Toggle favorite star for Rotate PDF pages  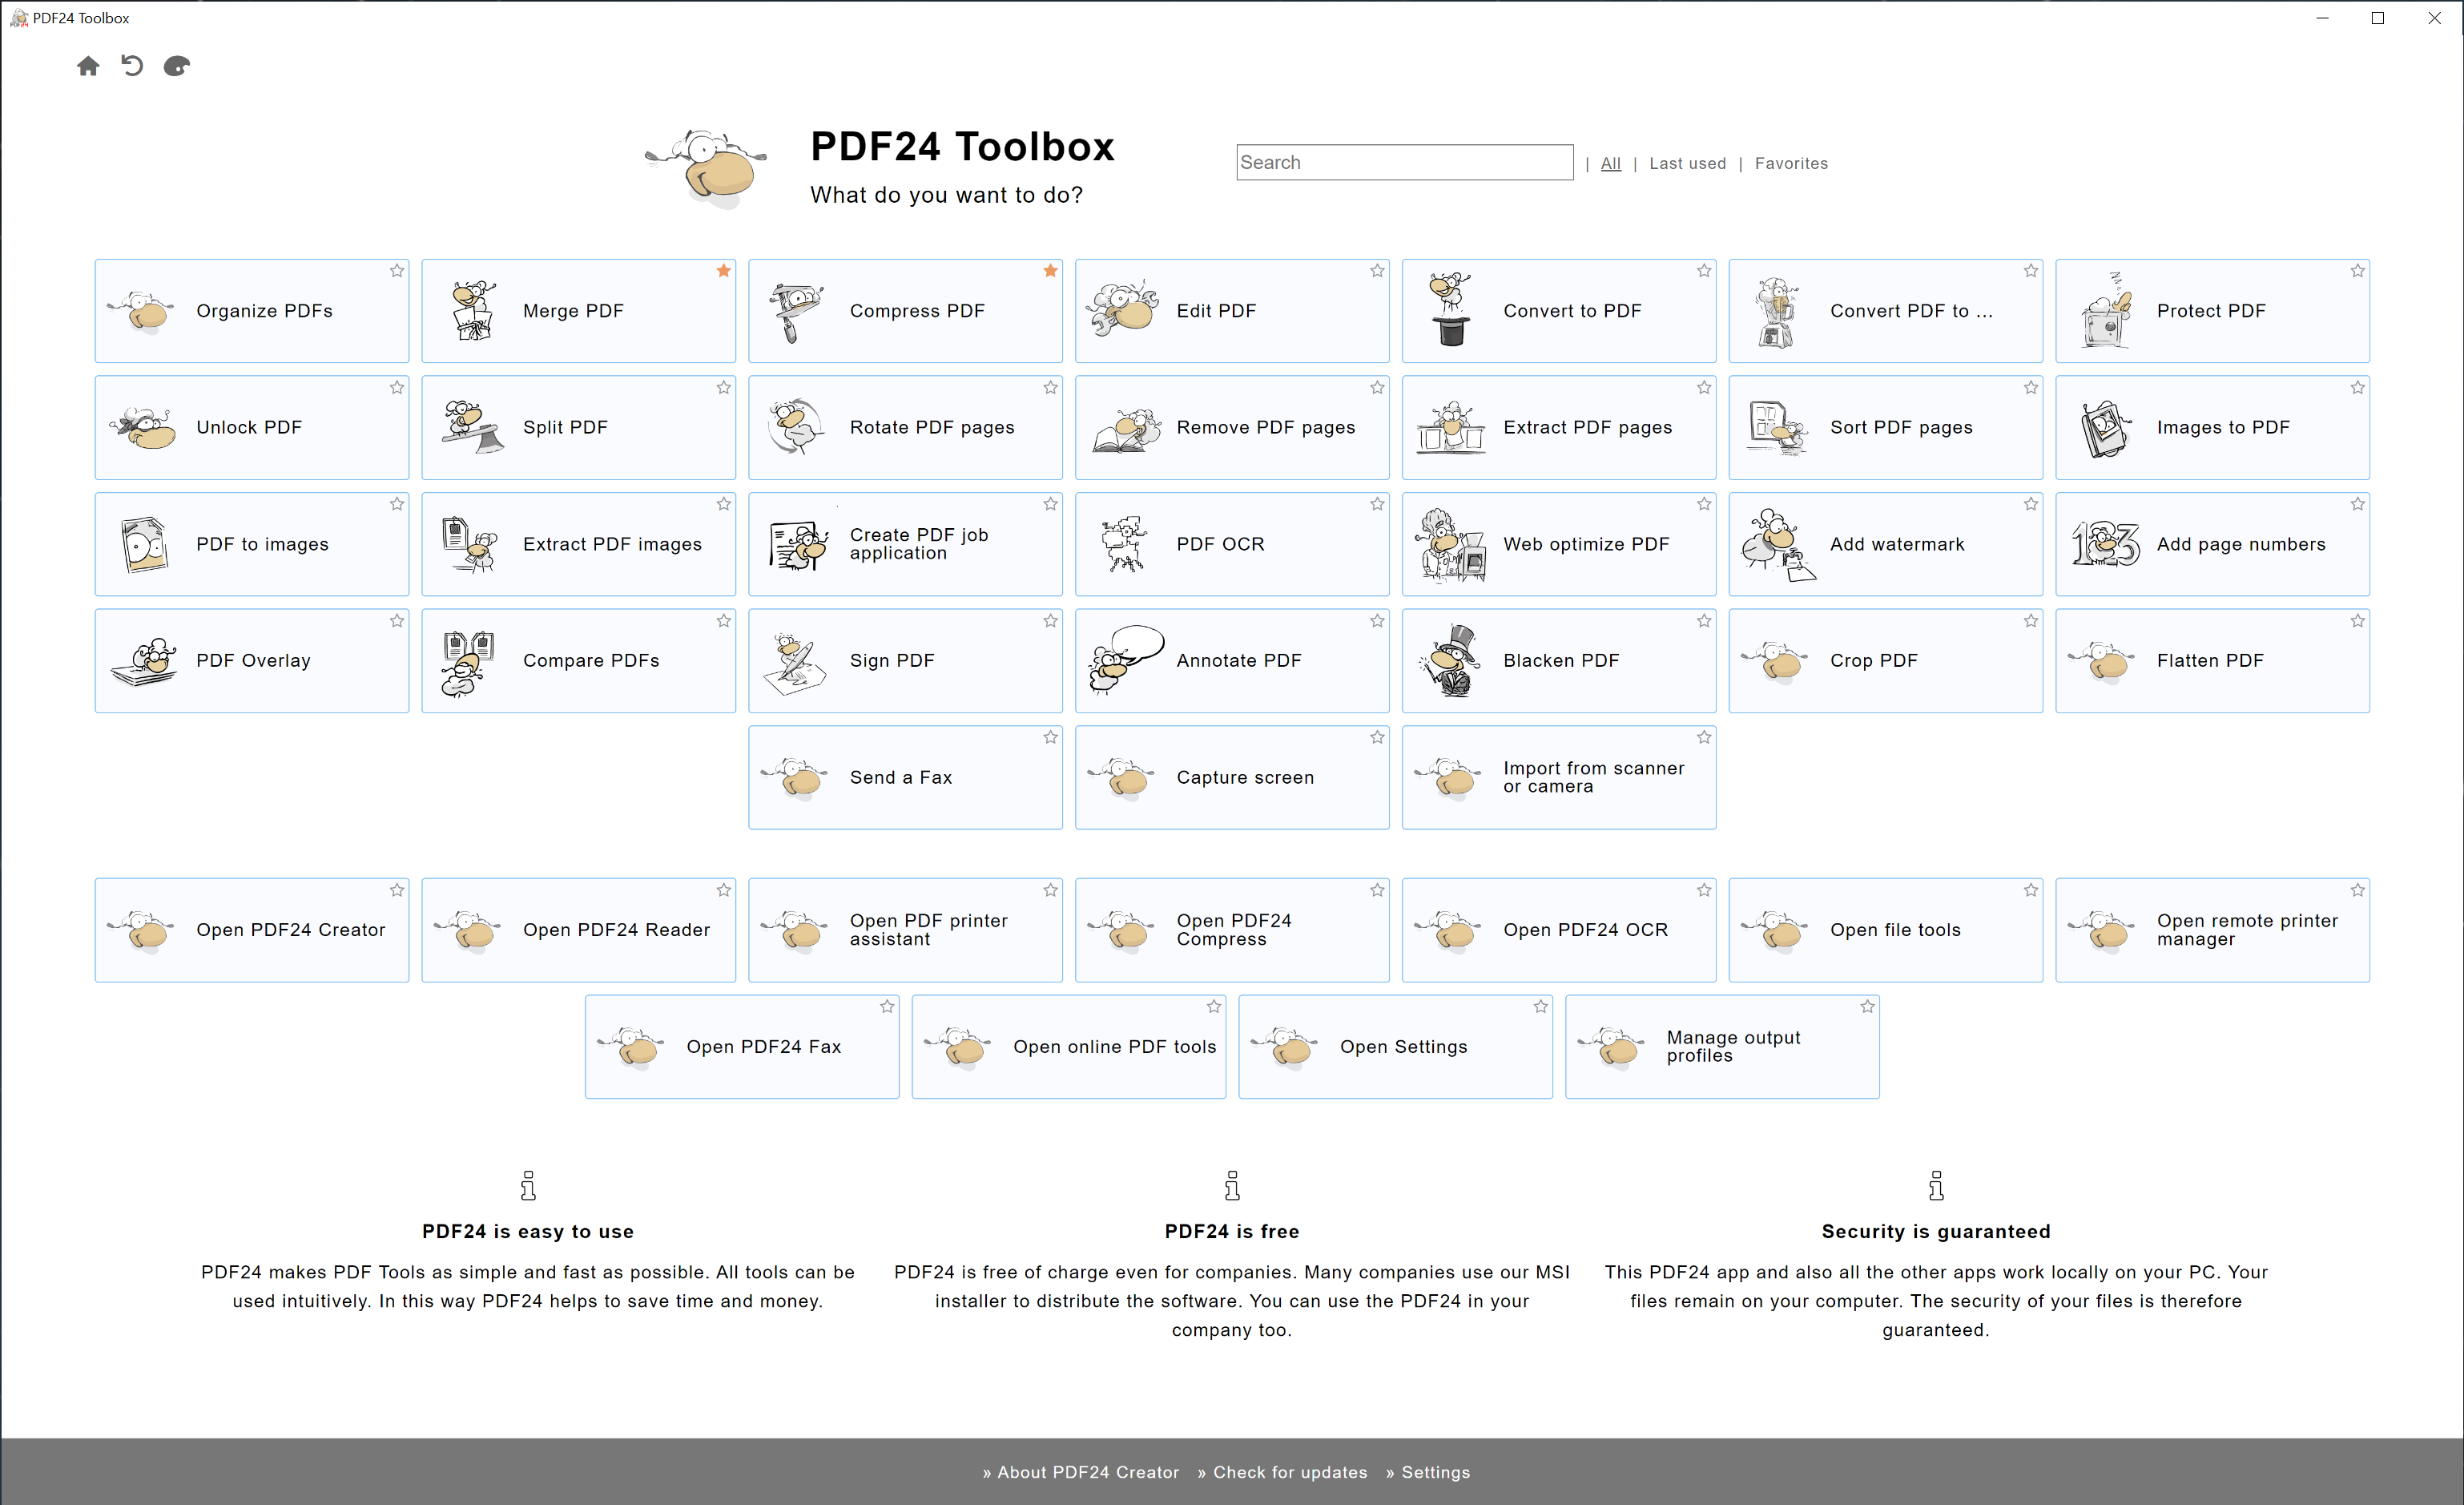pyautogui.click(x=1051, y=389)
